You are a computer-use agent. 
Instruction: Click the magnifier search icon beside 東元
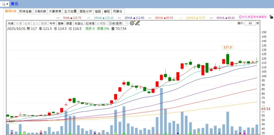(x=4, y=4)
